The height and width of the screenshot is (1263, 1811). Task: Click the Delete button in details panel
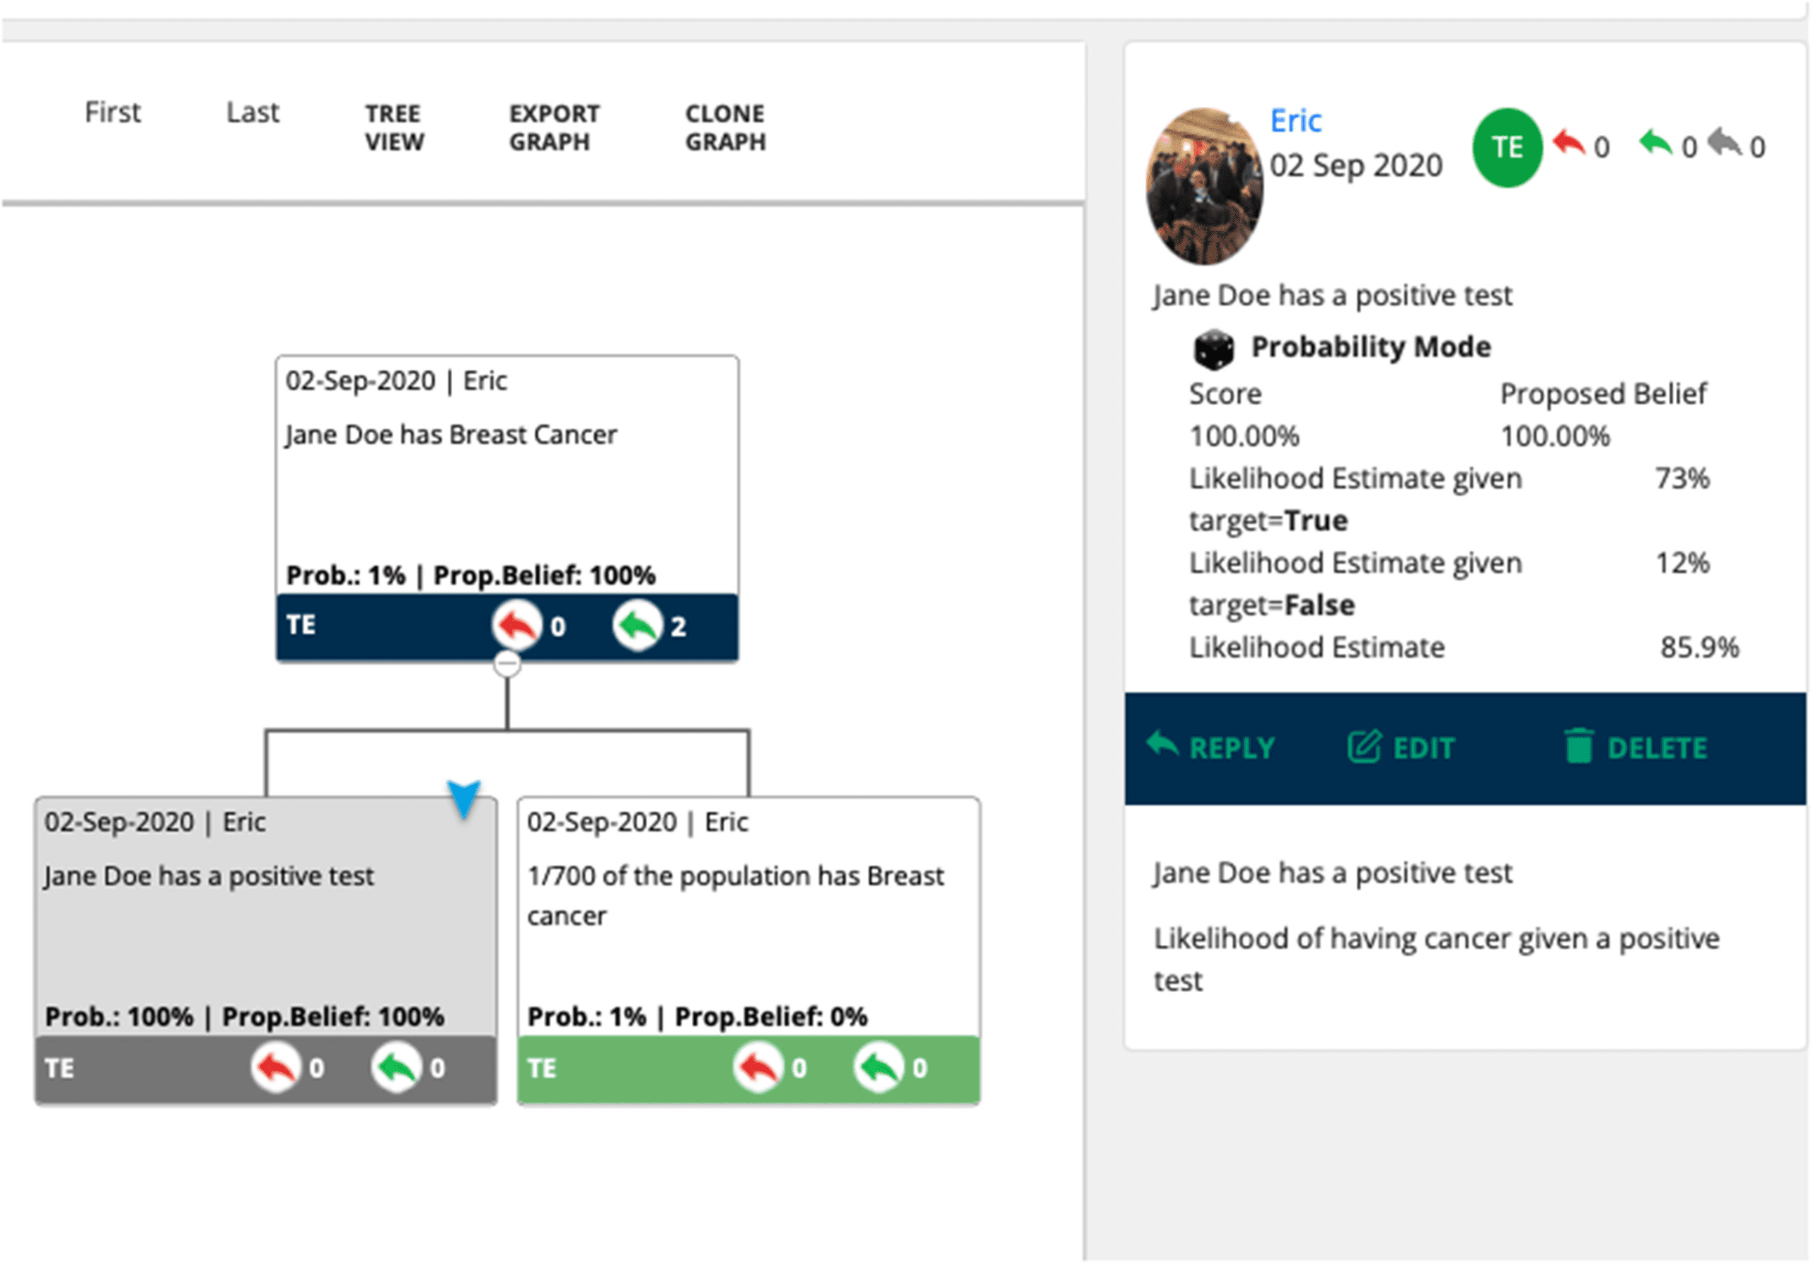point(1636,747)
